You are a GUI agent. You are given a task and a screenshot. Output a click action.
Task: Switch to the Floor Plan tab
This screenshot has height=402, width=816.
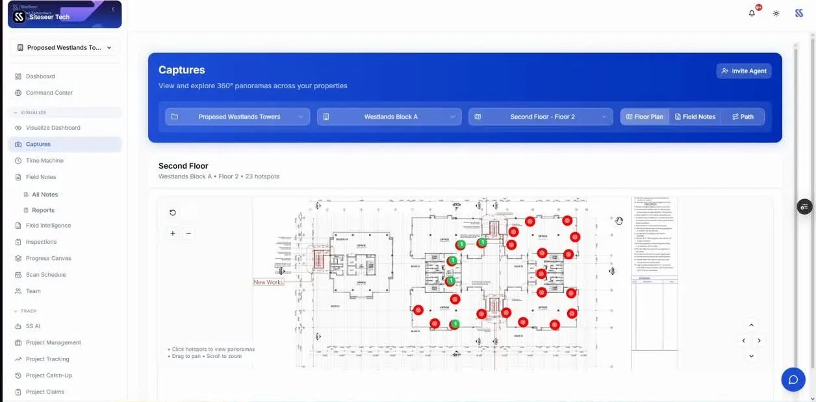644,117
